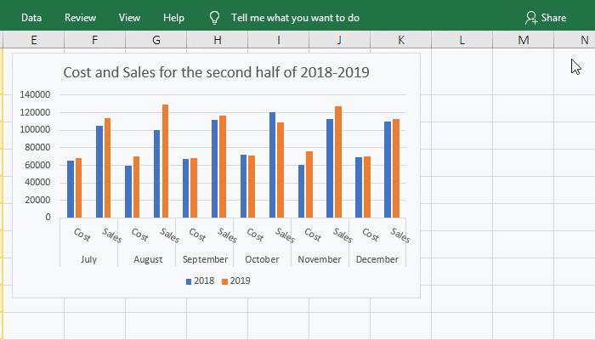Click the July category axis label
Screen dimensions: 595x340
88,258
